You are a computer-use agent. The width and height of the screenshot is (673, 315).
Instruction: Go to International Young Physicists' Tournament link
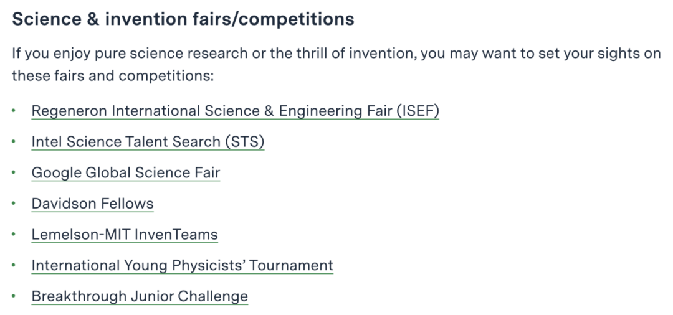click(x=183, y=265)
